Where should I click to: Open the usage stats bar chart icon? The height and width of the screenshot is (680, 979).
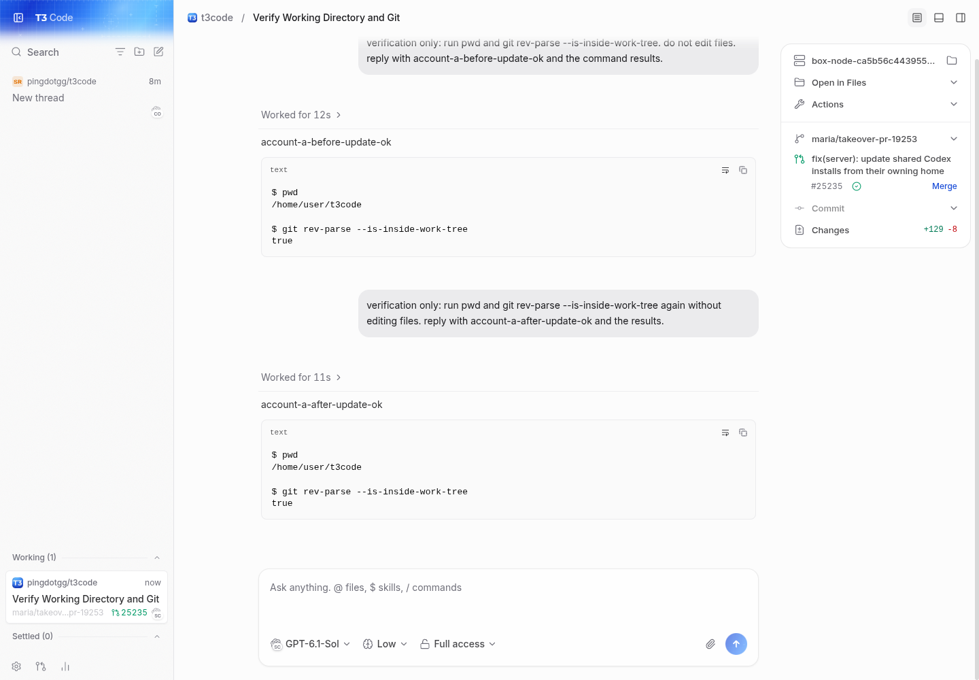[65, 666]
